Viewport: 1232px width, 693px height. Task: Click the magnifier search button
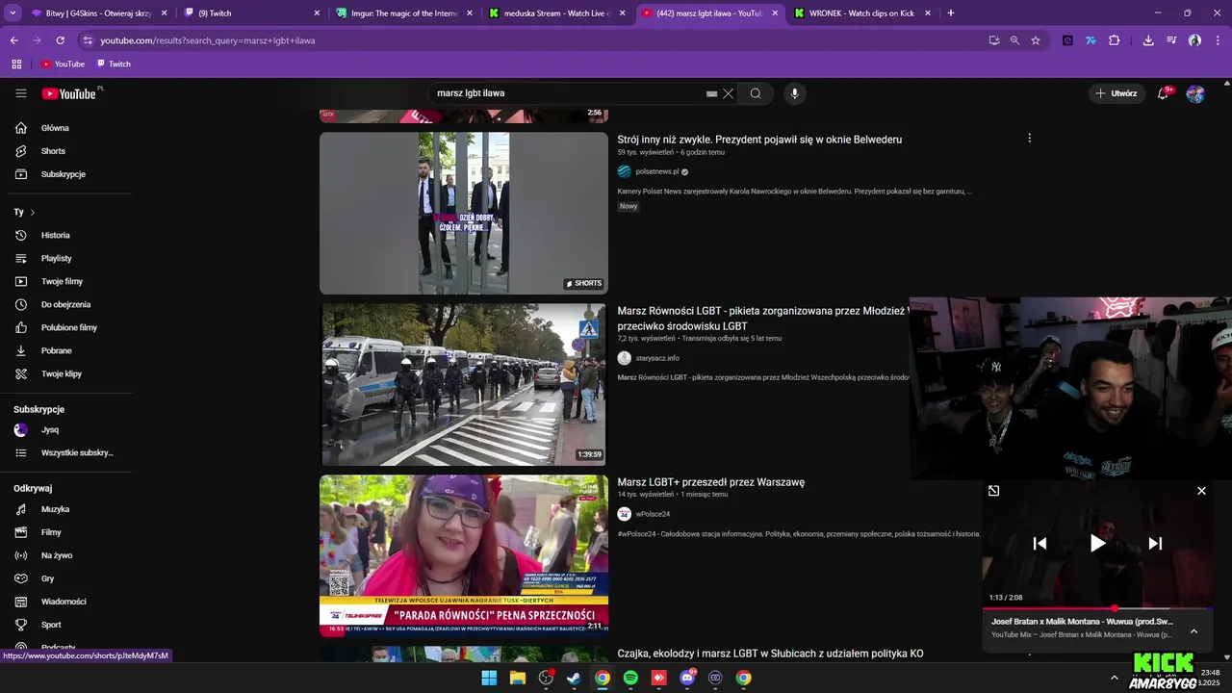[x=756, y=93]
